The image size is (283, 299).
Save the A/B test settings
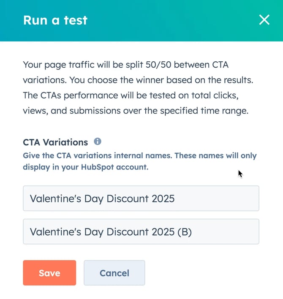(49, 273)
